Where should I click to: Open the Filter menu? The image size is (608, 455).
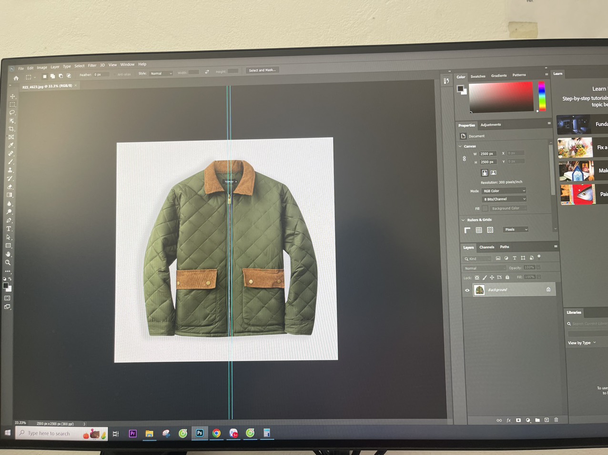[92, 66]
